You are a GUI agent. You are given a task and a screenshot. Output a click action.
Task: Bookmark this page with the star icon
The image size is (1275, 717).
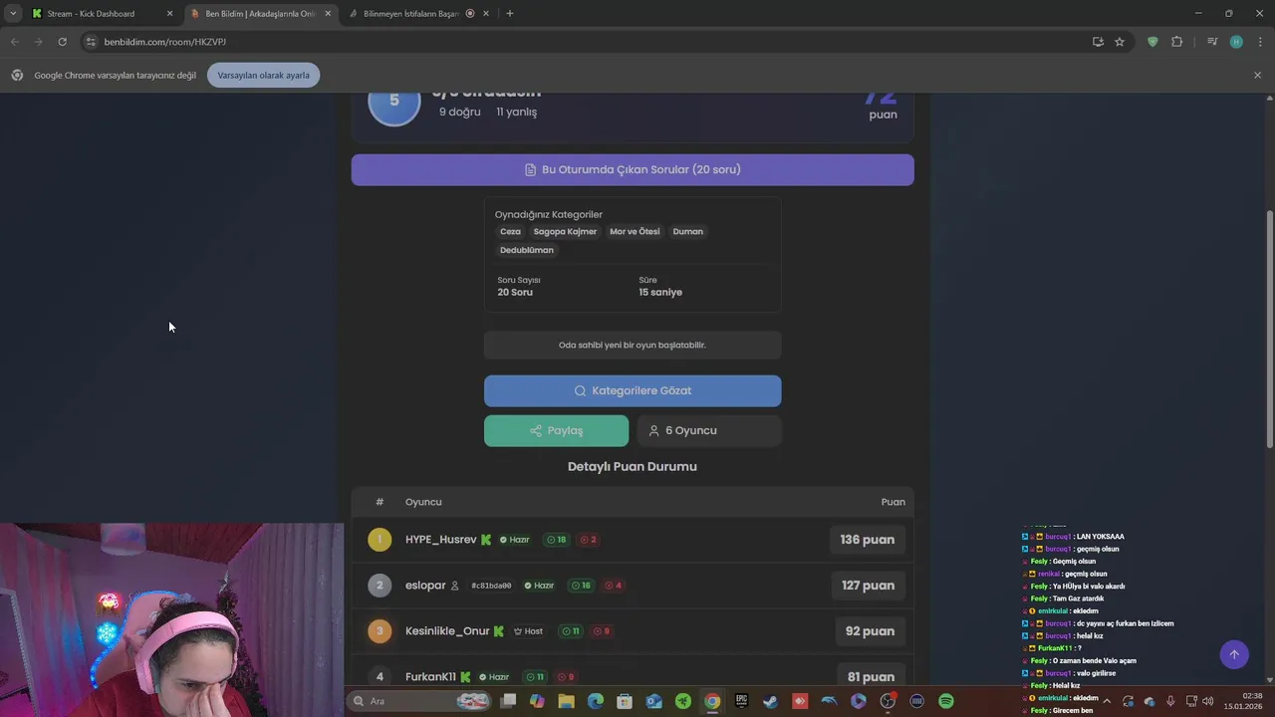point(1120,42)
